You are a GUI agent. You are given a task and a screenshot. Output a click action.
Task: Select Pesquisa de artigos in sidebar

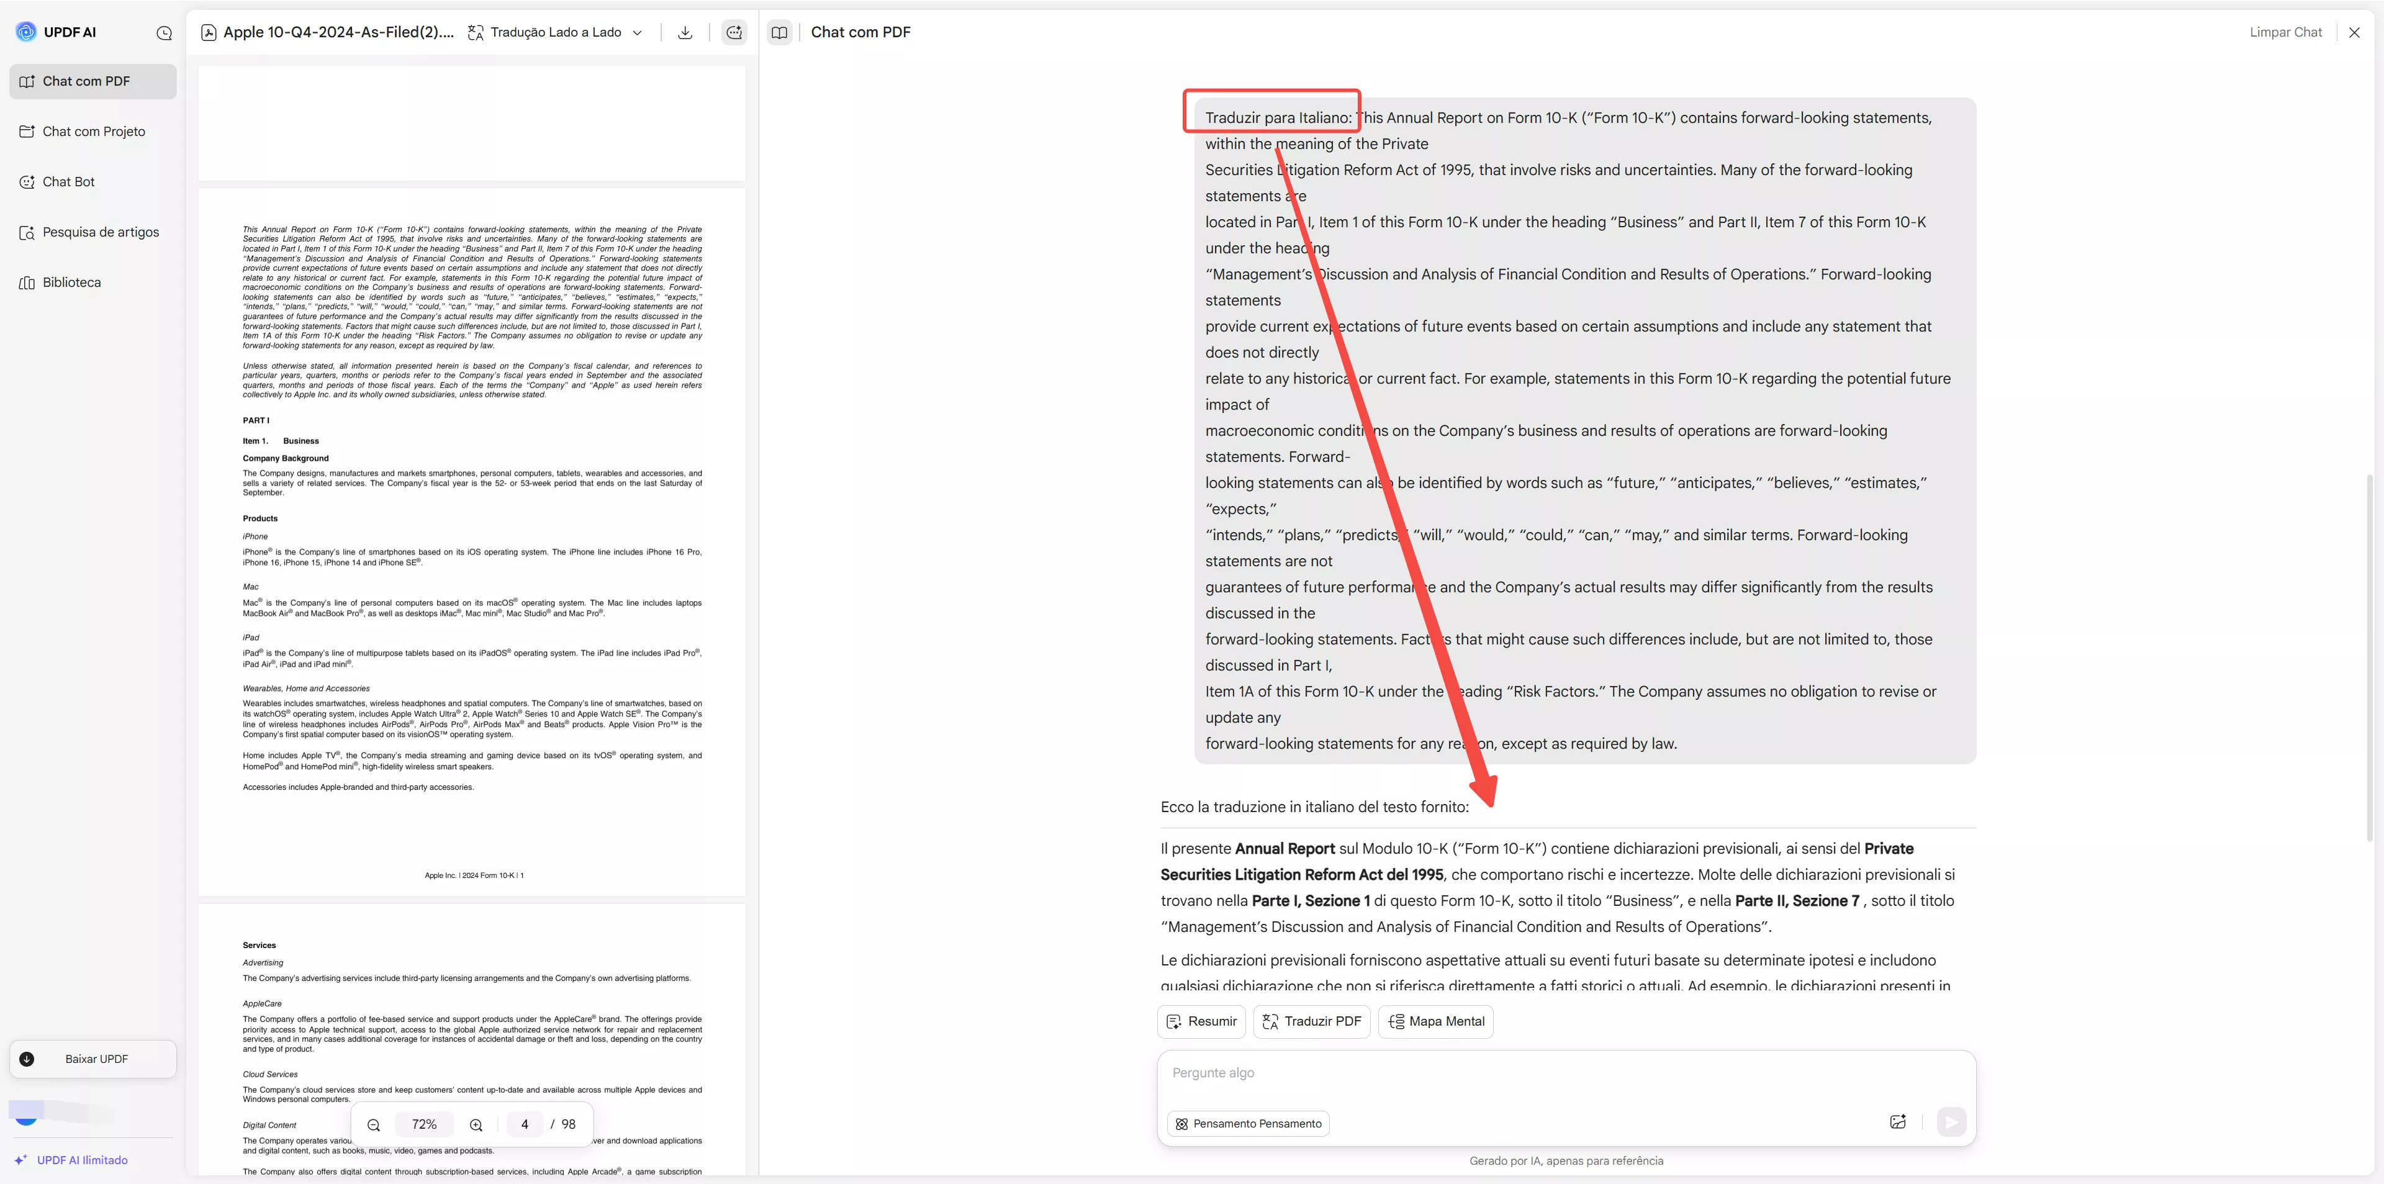click(100, 232)
